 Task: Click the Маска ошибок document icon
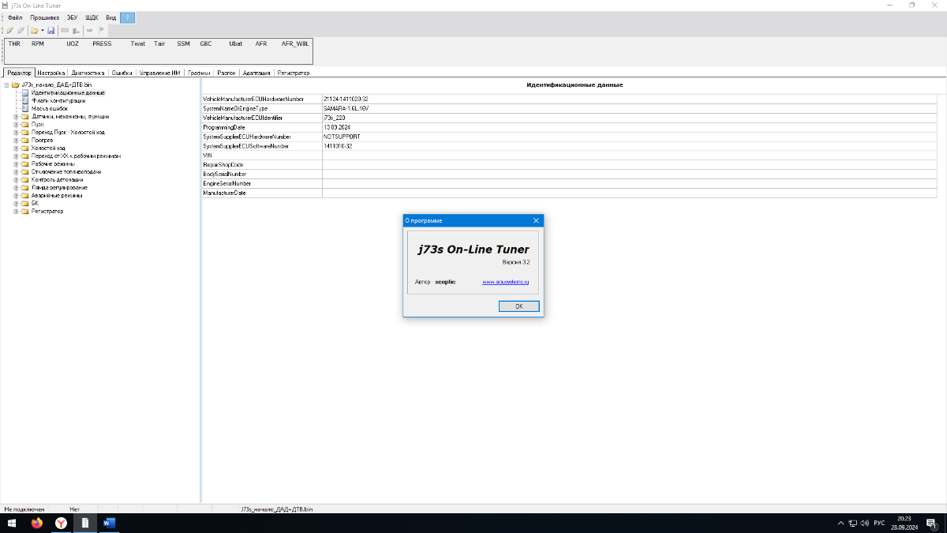click(x=24, y=108)
